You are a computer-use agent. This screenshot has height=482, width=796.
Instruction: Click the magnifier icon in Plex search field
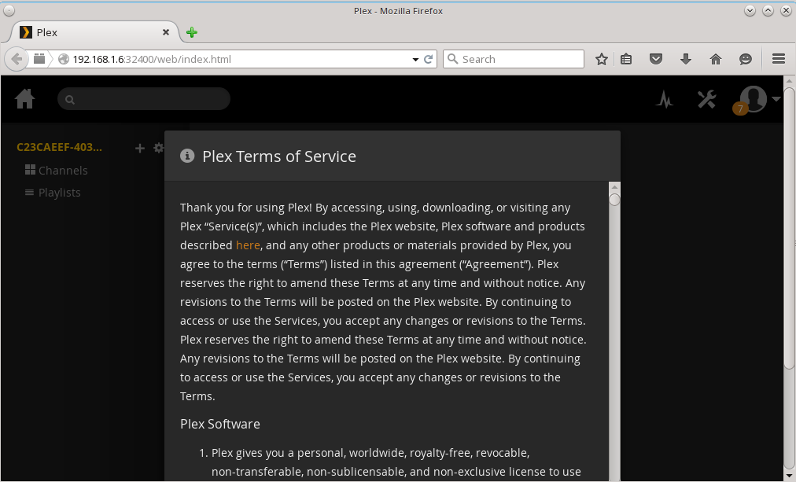[70, 99]
